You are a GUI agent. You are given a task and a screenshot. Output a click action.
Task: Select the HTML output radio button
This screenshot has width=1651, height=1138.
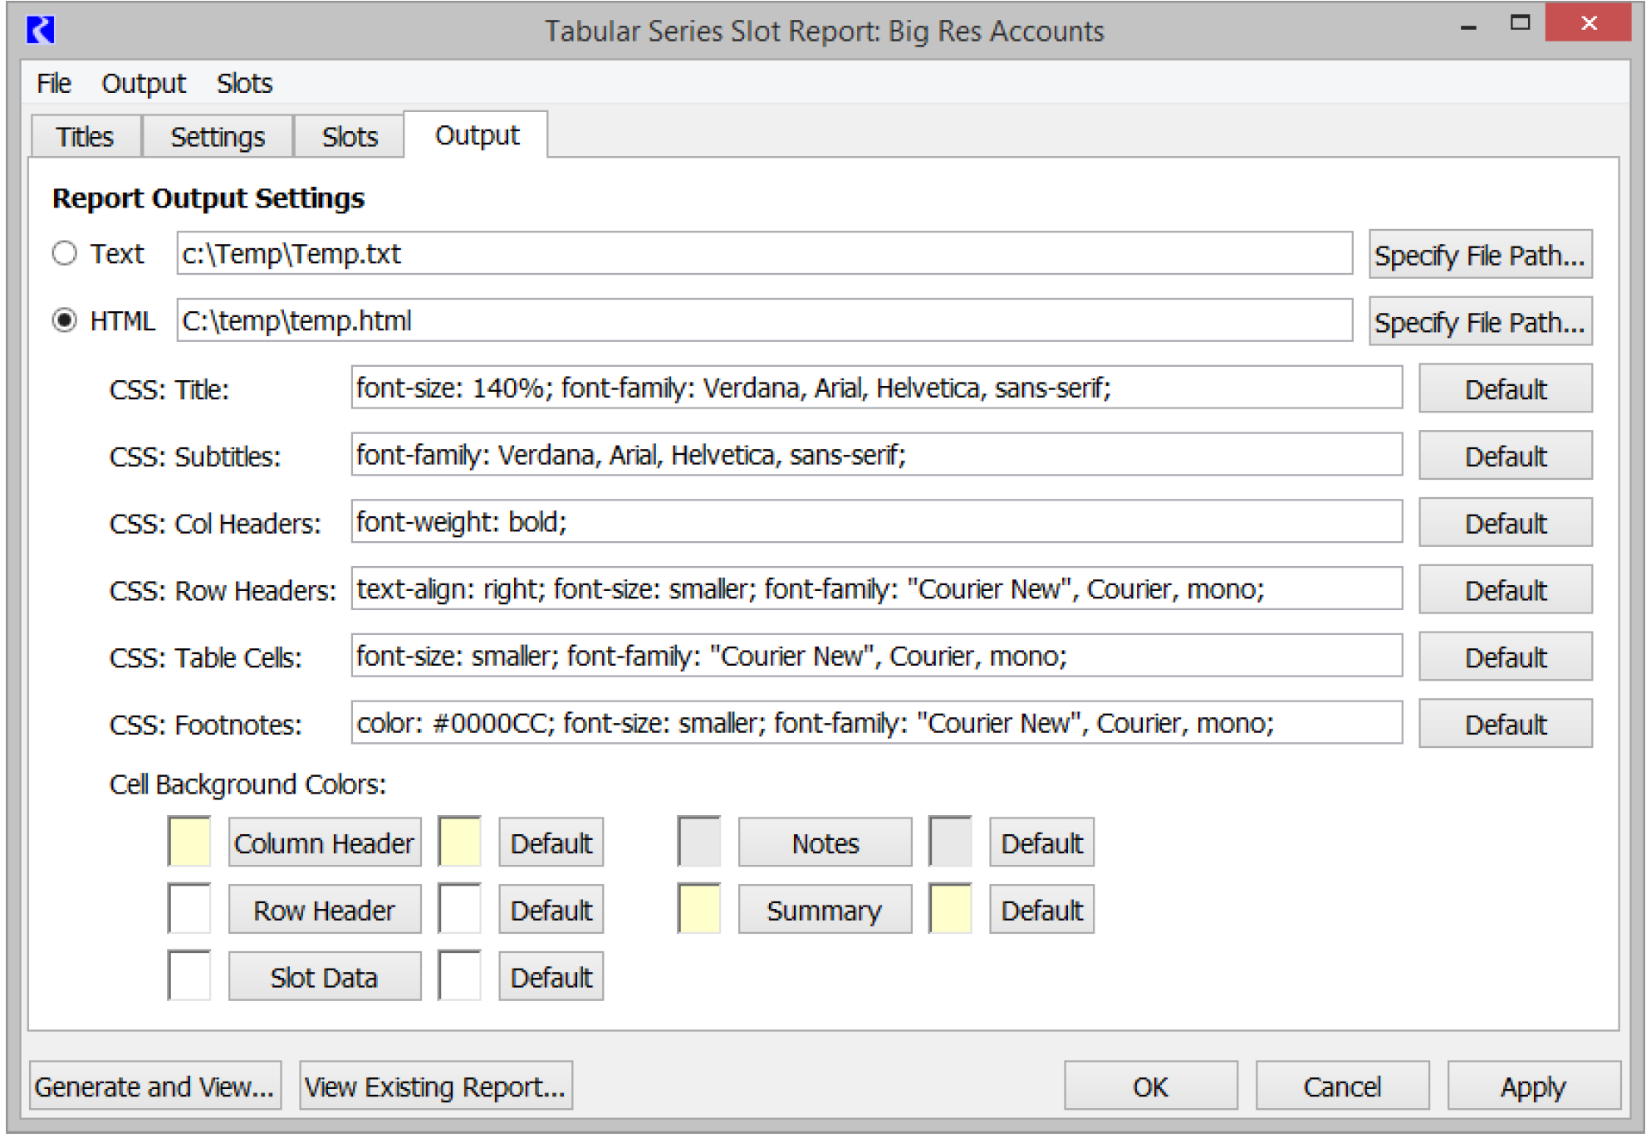[x=65, y=320]
